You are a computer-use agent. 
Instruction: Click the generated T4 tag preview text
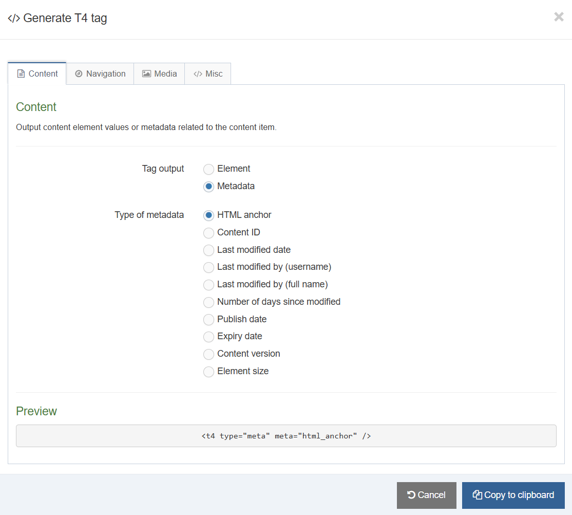coord(286,435)
